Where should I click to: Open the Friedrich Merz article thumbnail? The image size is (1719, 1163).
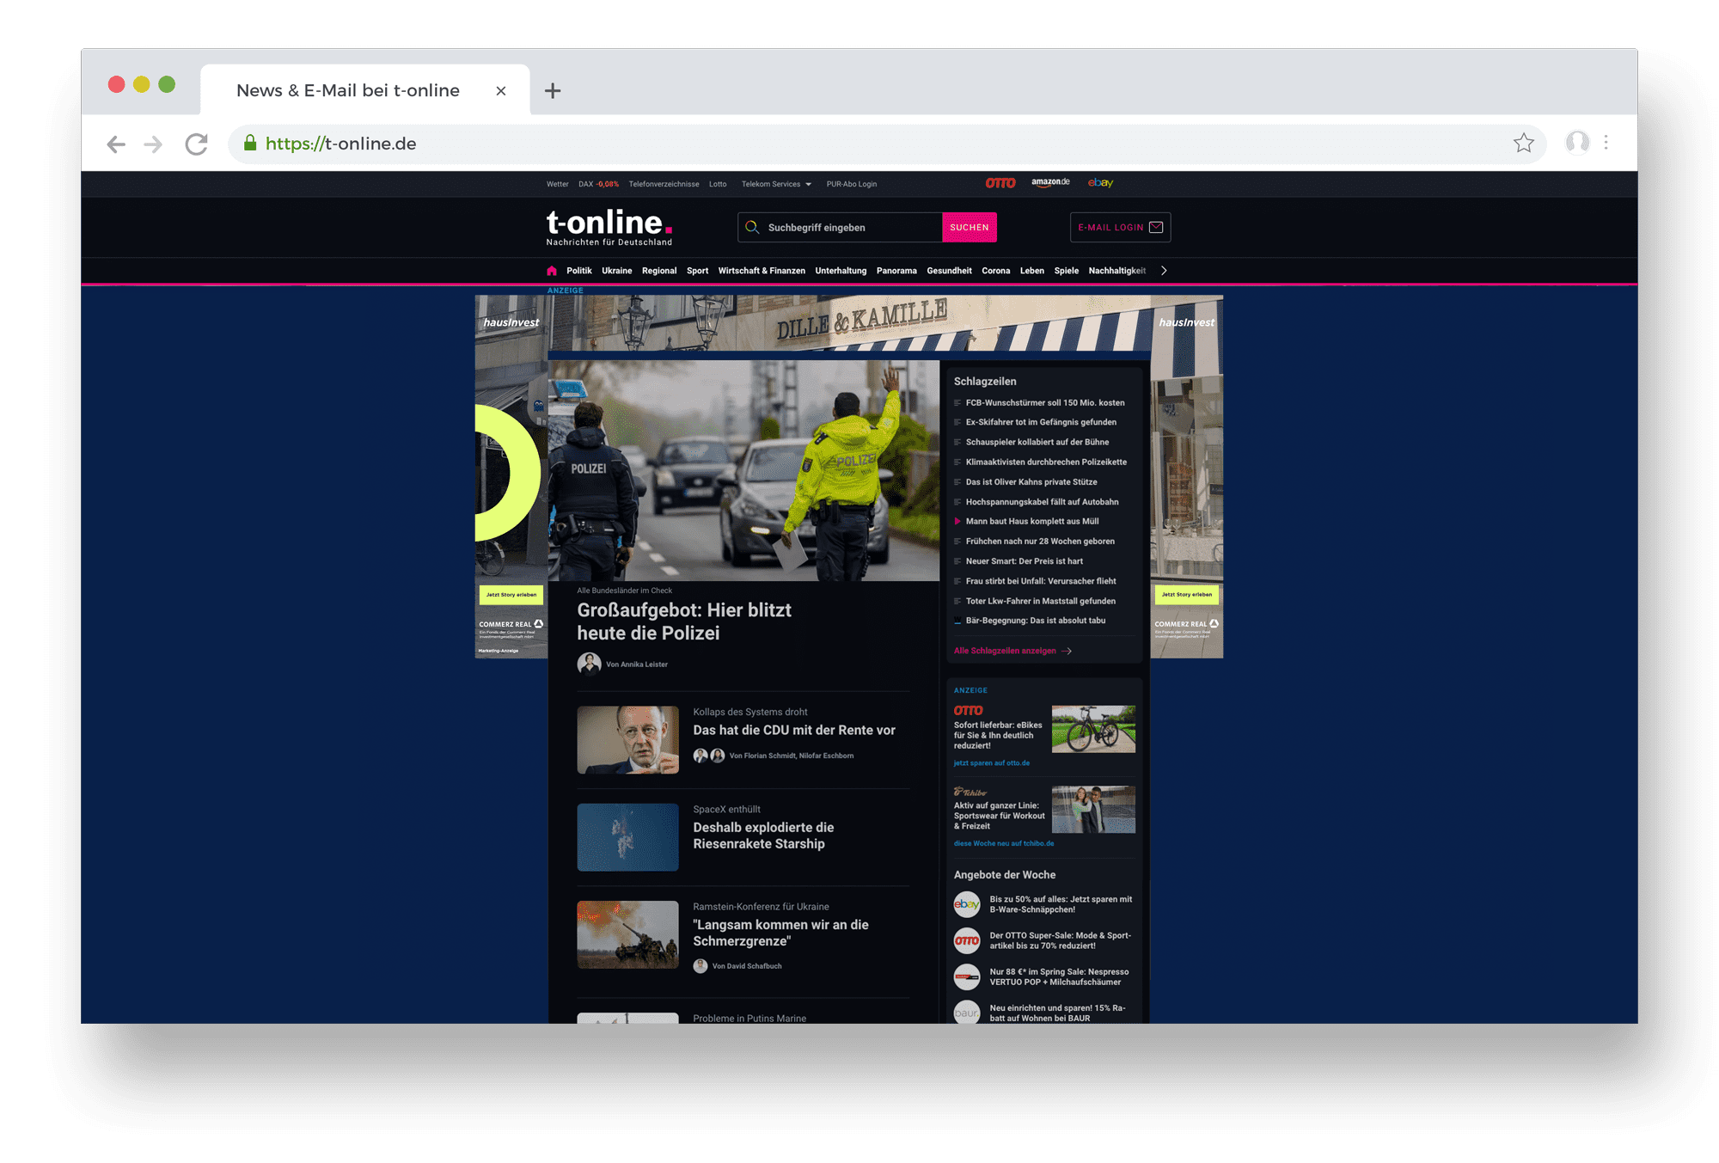(627, 740)
